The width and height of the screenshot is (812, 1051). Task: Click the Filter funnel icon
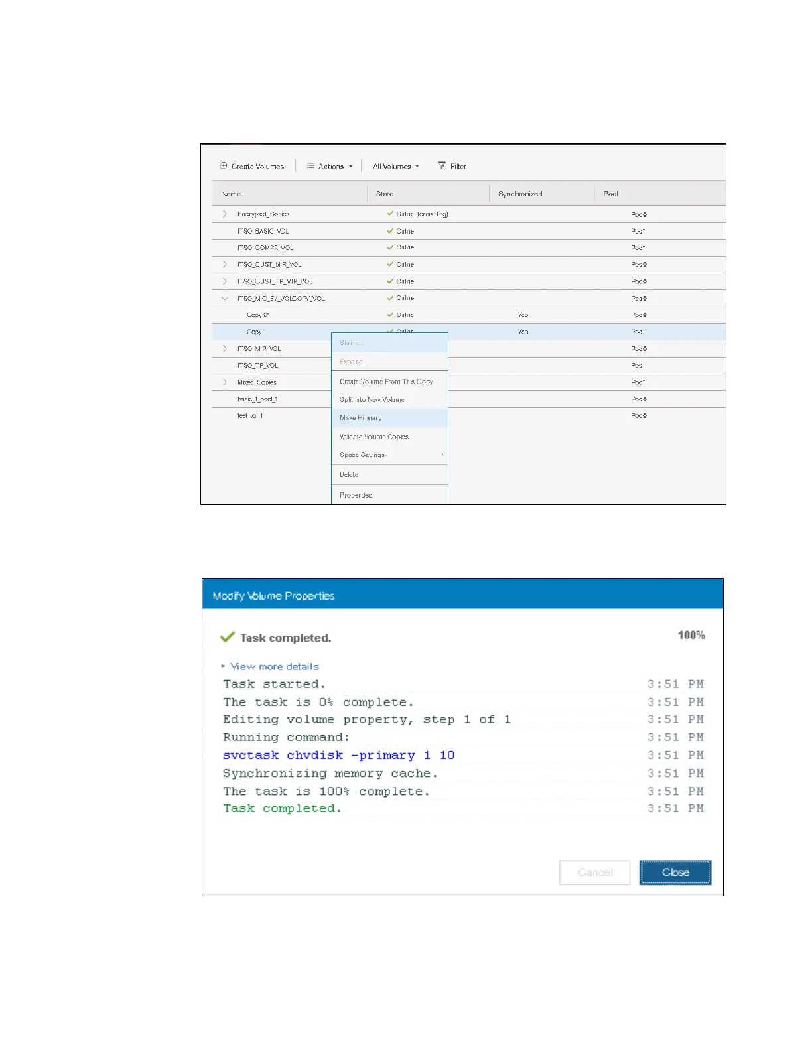(442, 165)
